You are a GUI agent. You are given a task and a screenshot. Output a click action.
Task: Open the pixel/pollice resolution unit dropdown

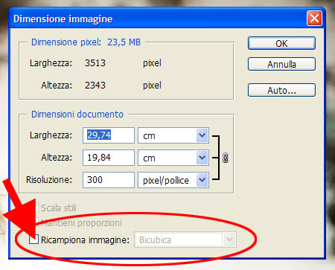(x=173, y=180)
